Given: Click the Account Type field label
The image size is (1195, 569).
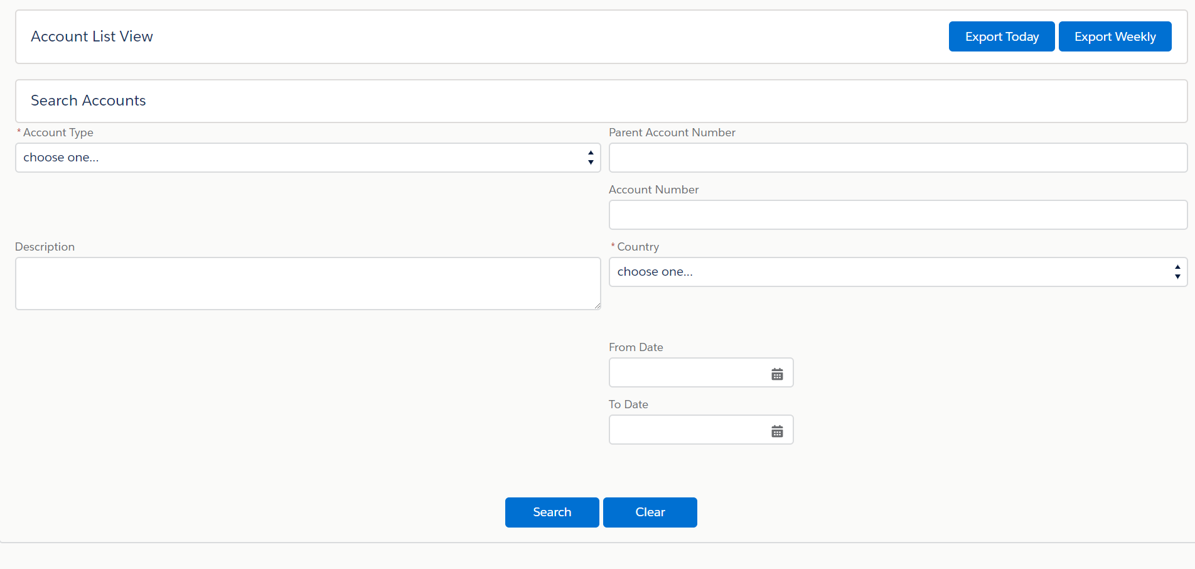Looking at the screenshot, I should tap(58, 133).
